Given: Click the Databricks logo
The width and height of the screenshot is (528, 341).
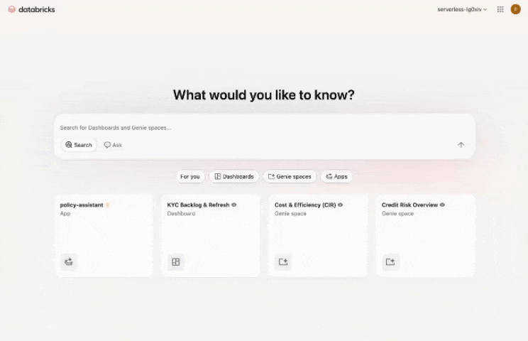Looking at the screenshot, I should 31,9.
